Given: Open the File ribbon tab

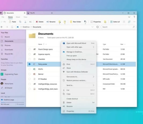Looking at the screenshot, I should click(3, 17).
